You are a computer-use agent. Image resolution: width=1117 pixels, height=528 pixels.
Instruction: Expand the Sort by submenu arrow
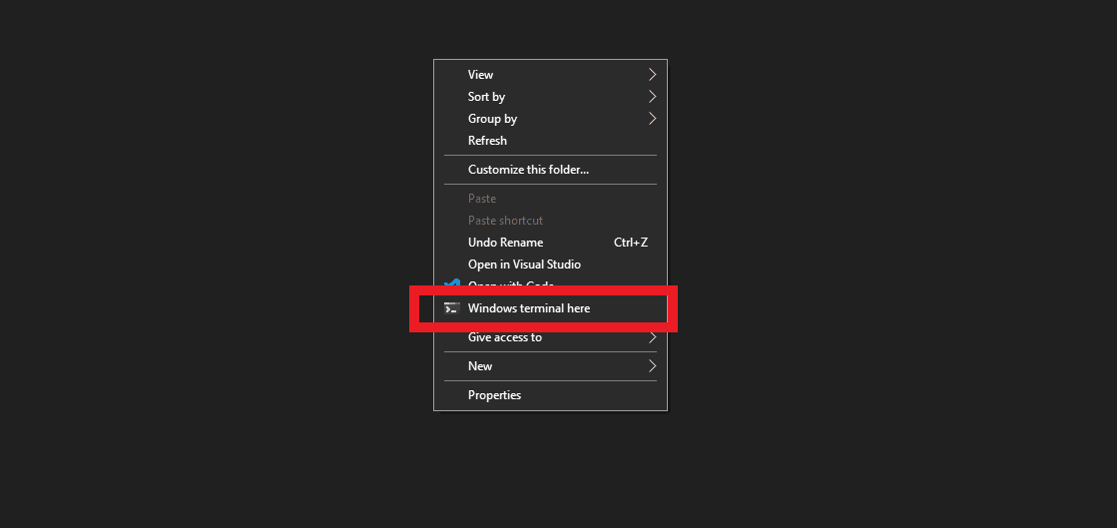coord(652,97)
